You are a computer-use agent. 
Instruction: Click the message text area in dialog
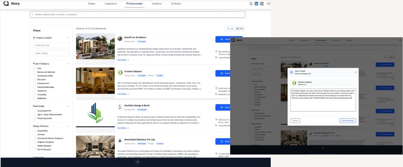click(x=323, y=100)
